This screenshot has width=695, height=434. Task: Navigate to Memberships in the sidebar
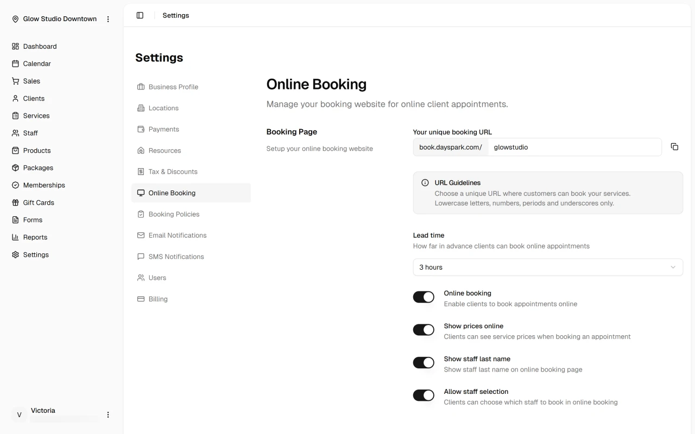coord(61,186)
